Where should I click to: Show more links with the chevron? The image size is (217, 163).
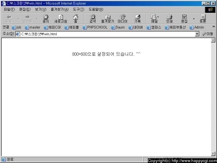(x=214, y=26)
